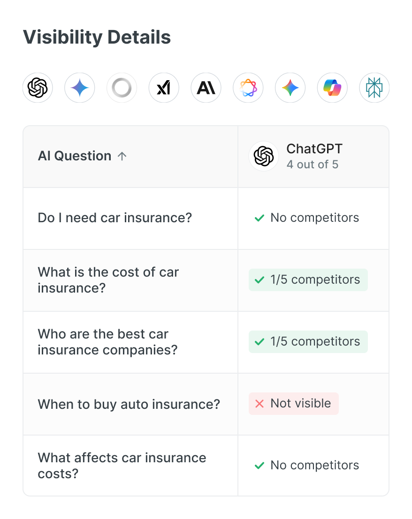Click '1/5 competitors' for best car insurance companies
The image size is (412, 519).
coord(308,342)
